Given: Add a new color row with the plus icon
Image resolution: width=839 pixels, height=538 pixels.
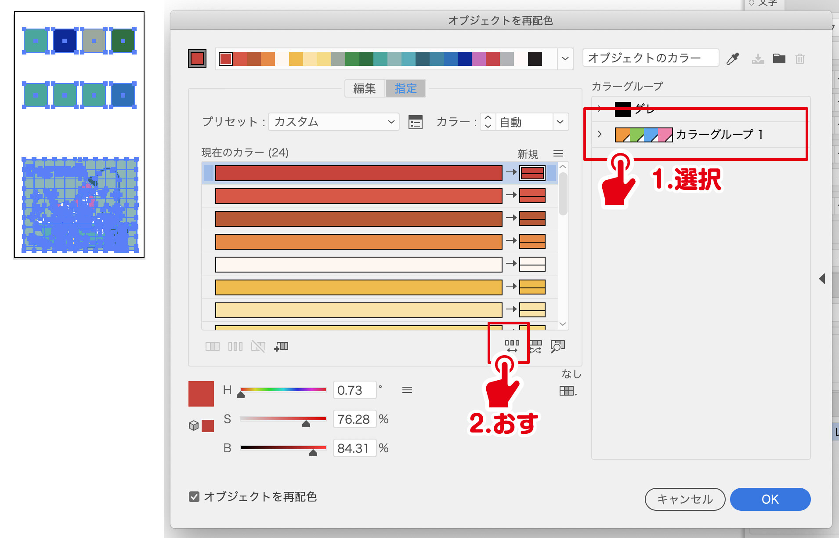Looking at the screenshot, I should [x=282, y=346].
